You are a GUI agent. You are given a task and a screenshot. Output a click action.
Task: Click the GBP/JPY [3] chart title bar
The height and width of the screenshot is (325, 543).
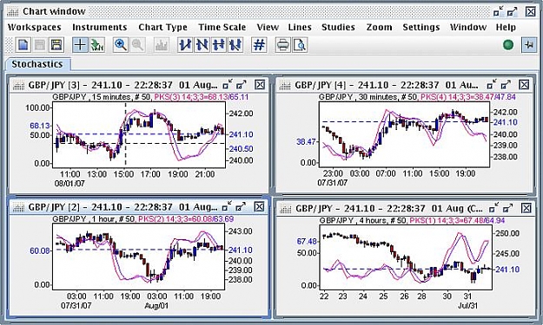coord(138,85)
